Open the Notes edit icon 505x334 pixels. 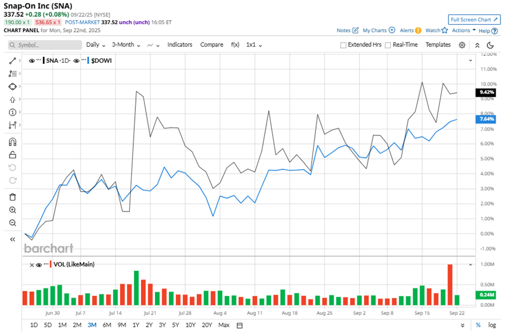[355, 30]
